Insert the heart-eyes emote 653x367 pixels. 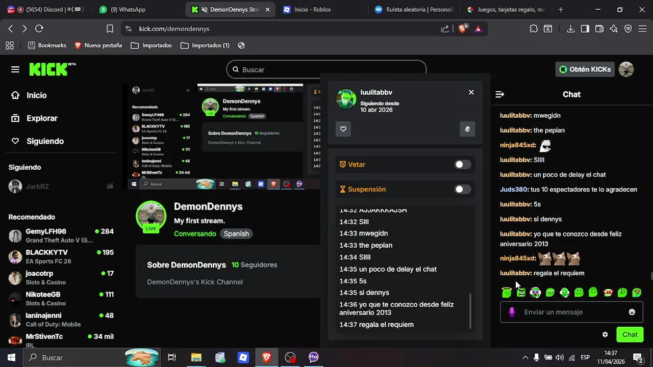click(x=637, y=293)
